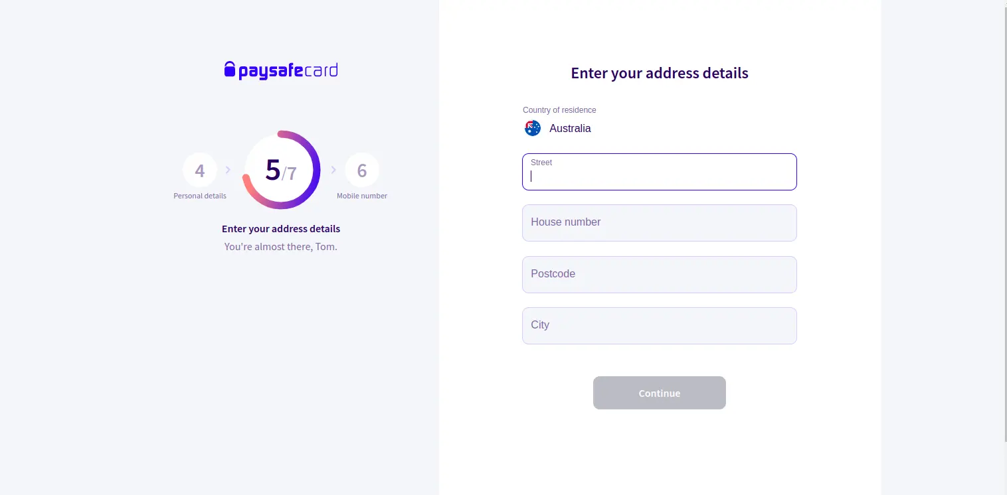Click the Continue button
1007x495 pixels.
coord(660,393)
